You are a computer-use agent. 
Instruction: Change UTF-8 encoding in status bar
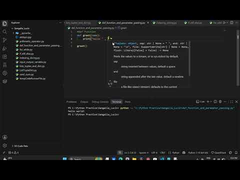point(154,153)
